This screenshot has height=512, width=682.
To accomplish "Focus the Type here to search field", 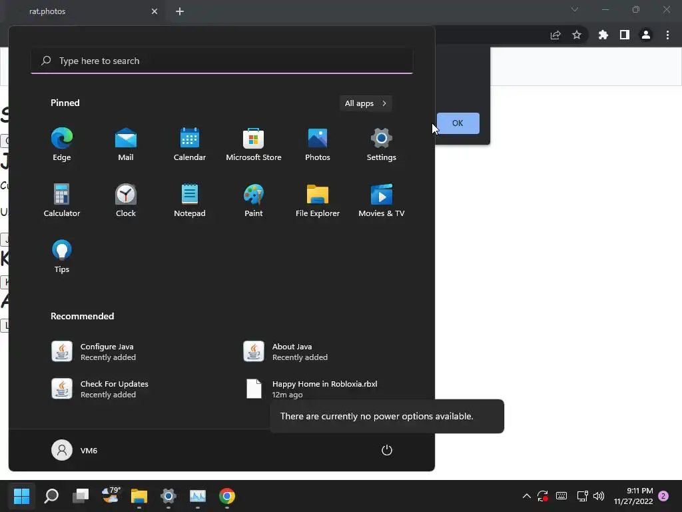I will point(222,61).
